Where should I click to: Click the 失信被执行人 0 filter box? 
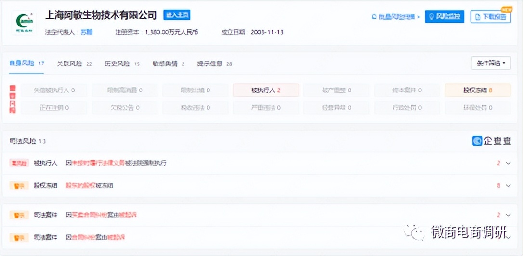(x=54, y=90)
